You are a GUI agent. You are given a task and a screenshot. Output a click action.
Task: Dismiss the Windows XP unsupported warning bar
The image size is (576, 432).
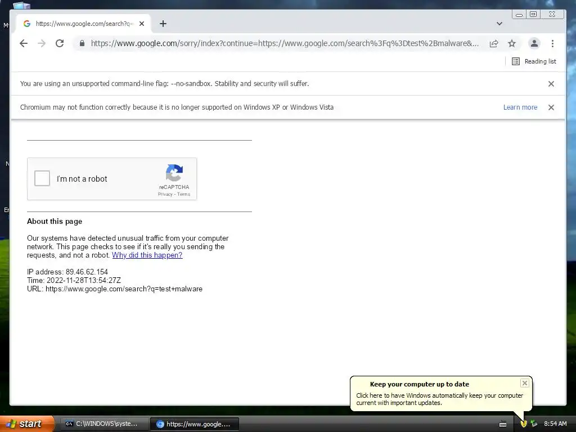[x=551, y=107]
